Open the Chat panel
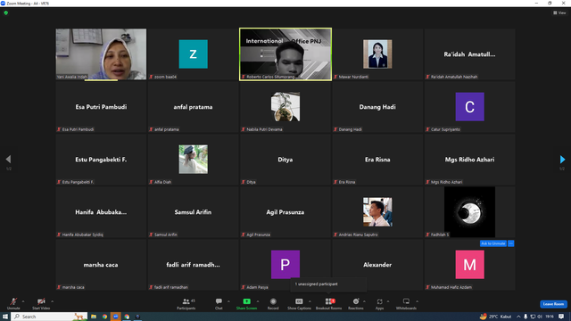 (x=219, y=303)
